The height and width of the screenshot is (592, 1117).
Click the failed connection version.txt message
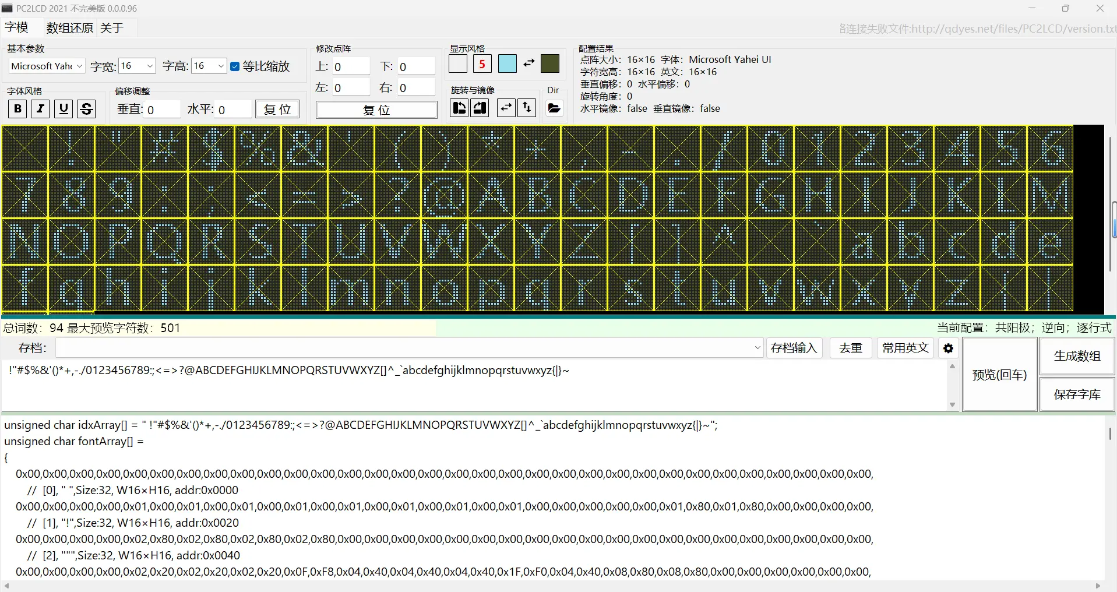point(978,29)
